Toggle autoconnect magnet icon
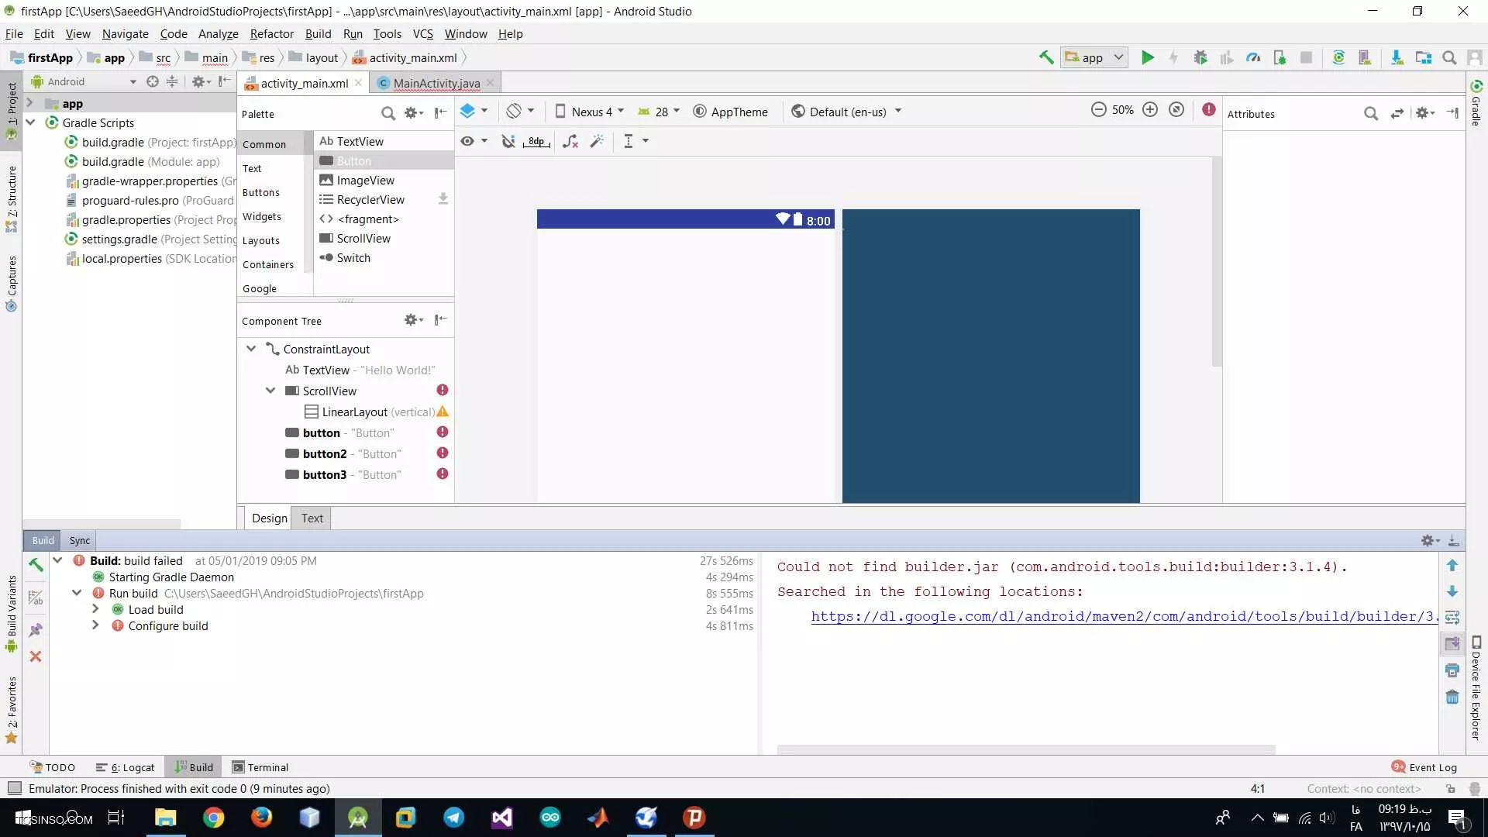 tap(508, 141)
